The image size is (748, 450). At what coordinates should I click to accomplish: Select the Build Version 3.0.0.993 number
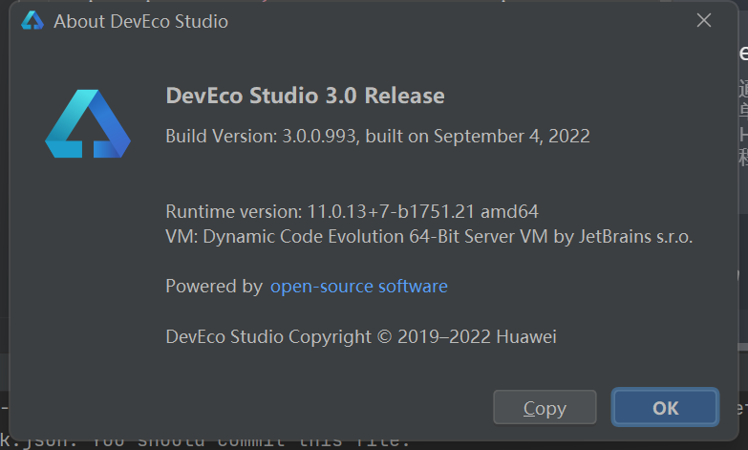pos(319,137)
